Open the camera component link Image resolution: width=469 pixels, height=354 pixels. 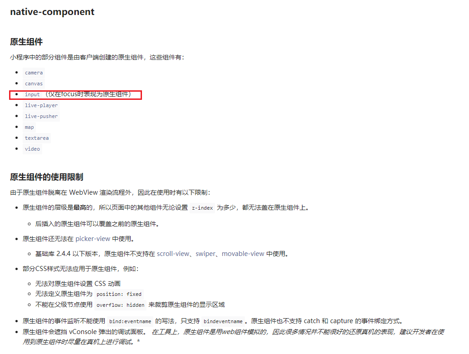(34, 73)
